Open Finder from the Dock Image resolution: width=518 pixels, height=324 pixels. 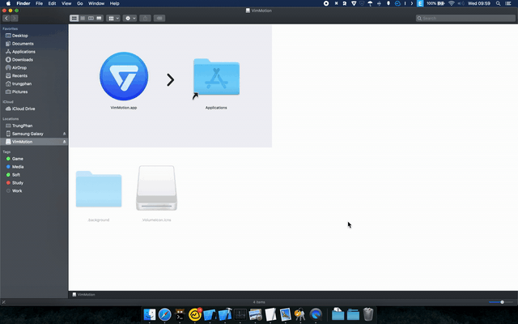point(150,314)
